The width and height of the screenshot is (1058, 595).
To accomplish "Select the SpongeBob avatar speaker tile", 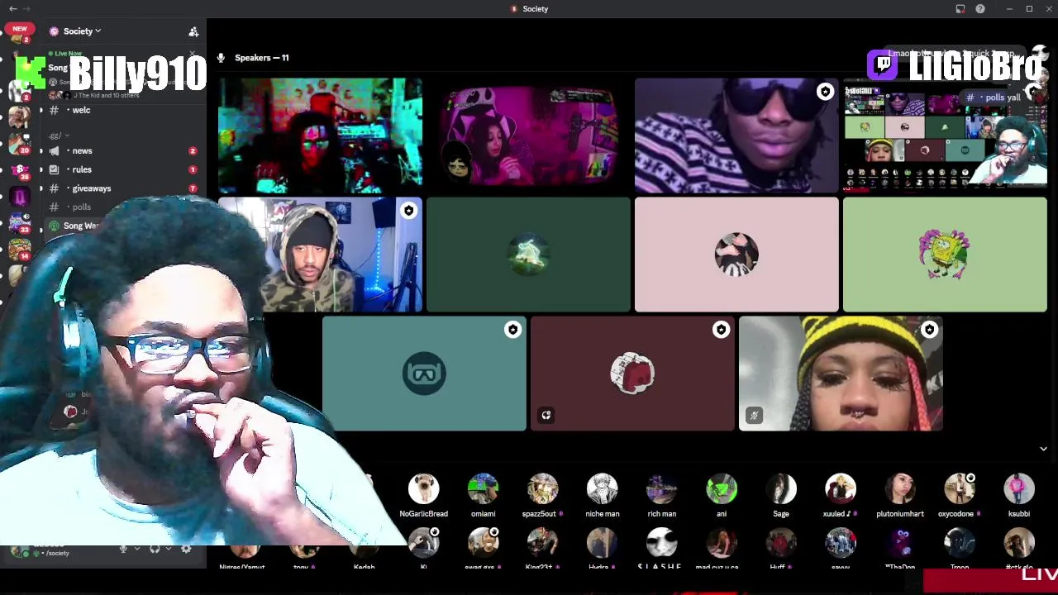I will coord(945,255).
